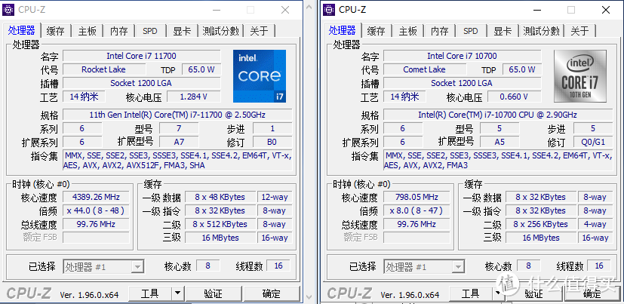
Task: Click the specification i7-10700 CPU @ 2.90GHz
Action: 498,115
